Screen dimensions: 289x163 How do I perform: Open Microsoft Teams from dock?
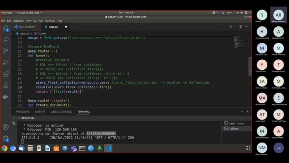(74, 149)
